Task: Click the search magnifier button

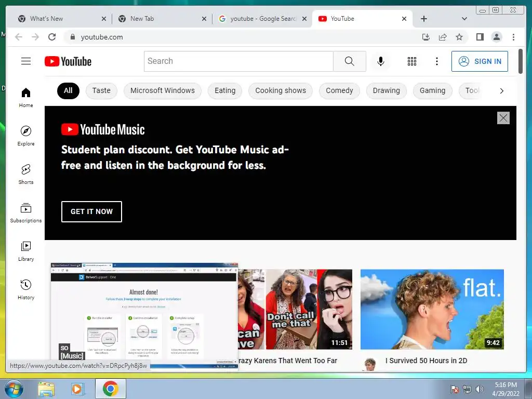Action: (350, 61)
